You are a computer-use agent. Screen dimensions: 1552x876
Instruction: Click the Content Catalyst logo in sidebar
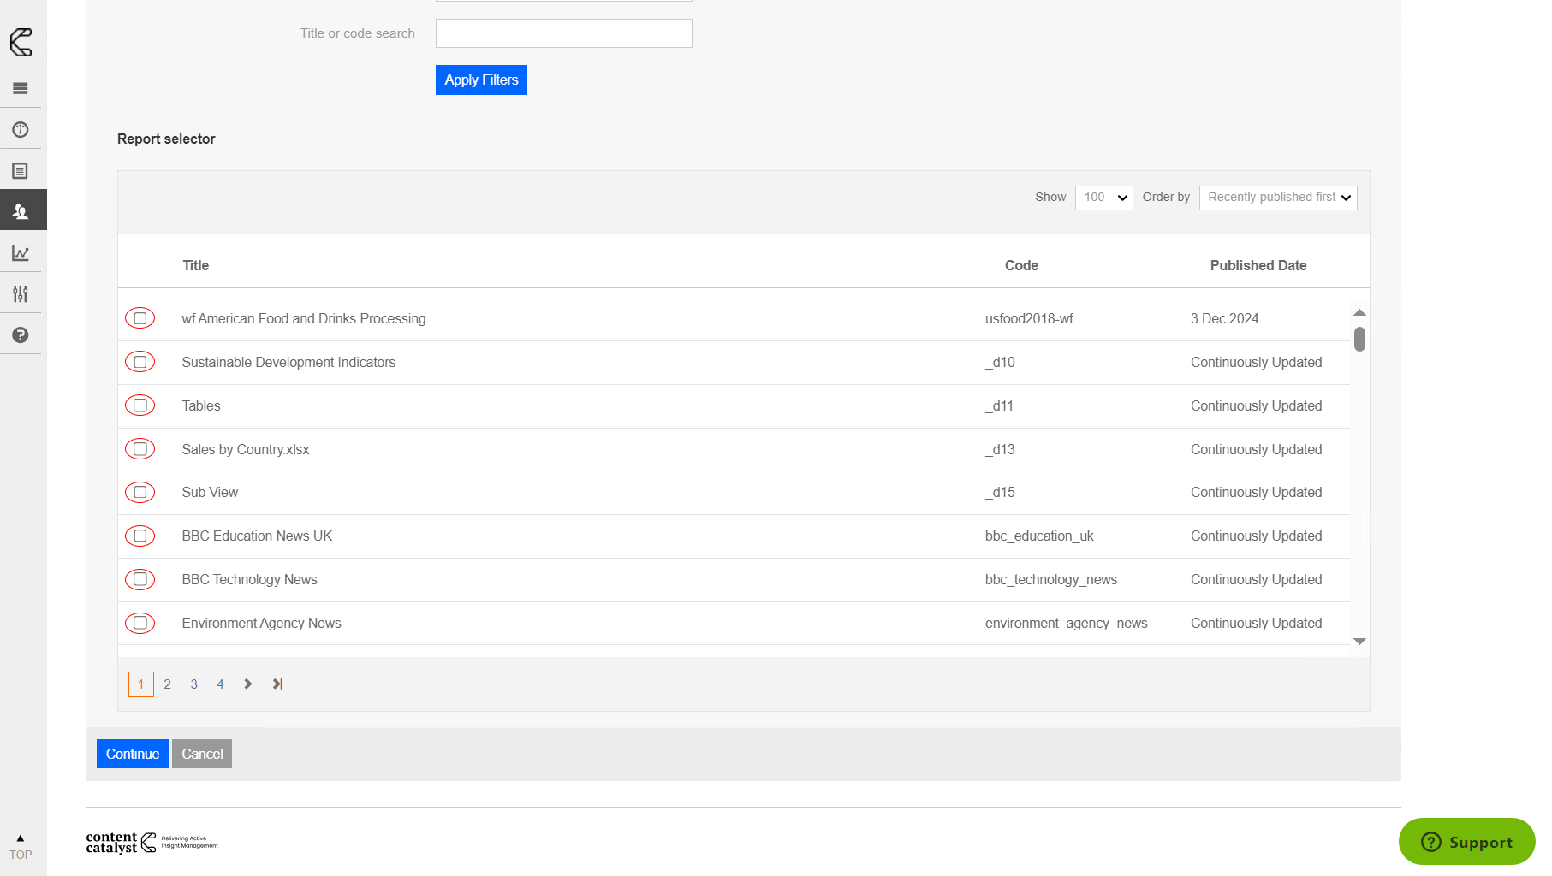[x=21, y=42]
